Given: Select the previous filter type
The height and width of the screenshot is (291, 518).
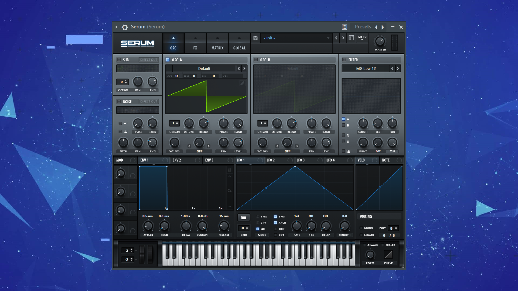Looking at the screenshot, I should point(392,68).
